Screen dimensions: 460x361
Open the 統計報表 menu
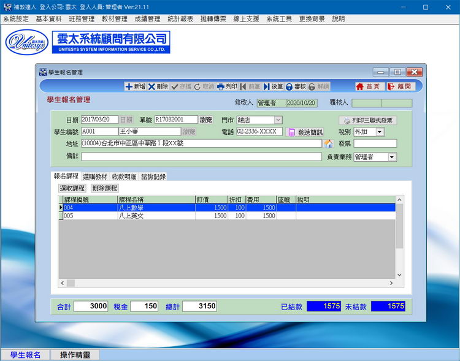[x=180, y=19]
